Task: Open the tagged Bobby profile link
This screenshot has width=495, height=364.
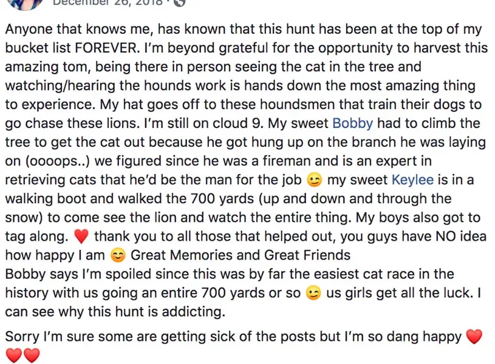Action: (353, 123)
